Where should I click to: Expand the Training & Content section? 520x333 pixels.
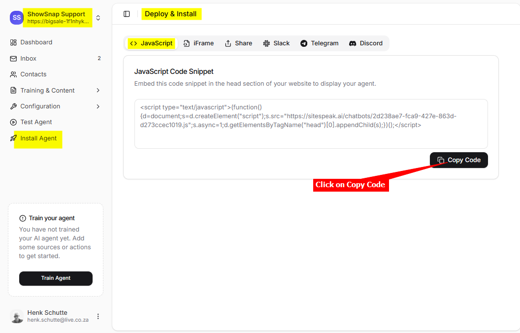click(98, 91)
